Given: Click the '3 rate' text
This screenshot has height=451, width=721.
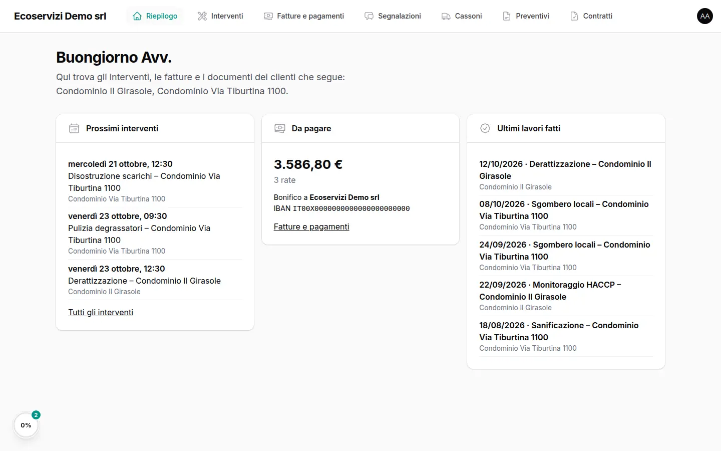Looking at the screenshot, I should 284,180.
